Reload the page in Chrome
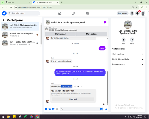 [x=11, y=7]
